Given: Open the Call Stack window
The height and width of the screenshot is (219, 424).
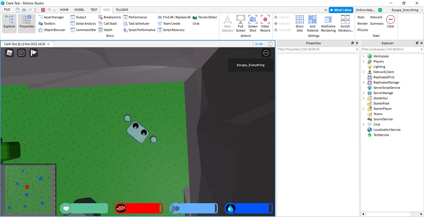Looking at the screenshot, I should [x=108, y=23].
